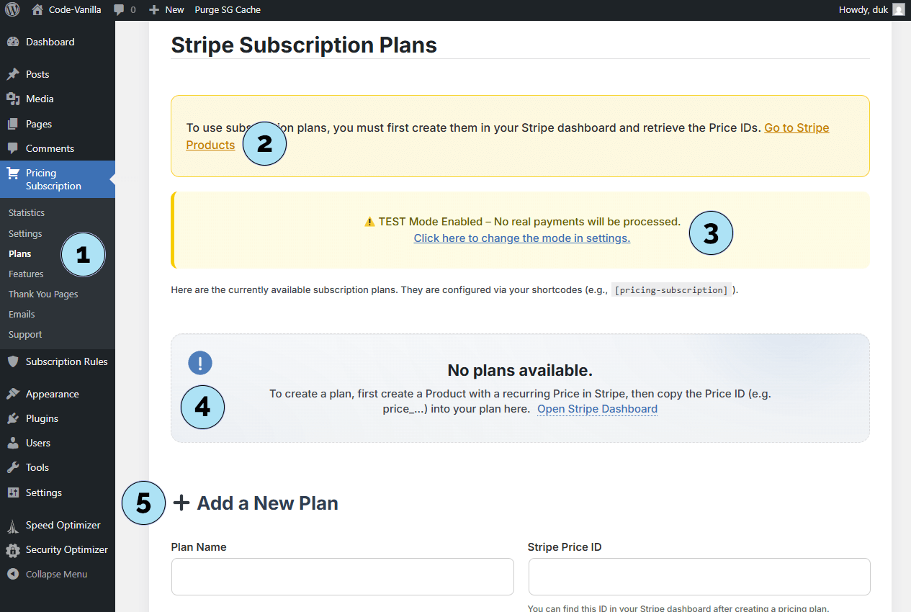Click the WordPress logo icon
Screen dimensions: 911x612
coord(12,10)
